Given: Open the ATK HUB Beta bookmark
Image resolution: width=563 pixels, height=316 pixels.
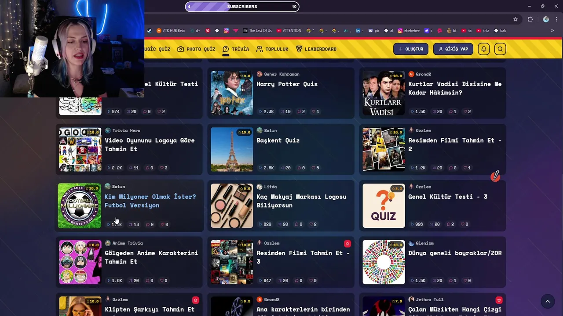Looking at the screenshot, I should coord(171,31).
